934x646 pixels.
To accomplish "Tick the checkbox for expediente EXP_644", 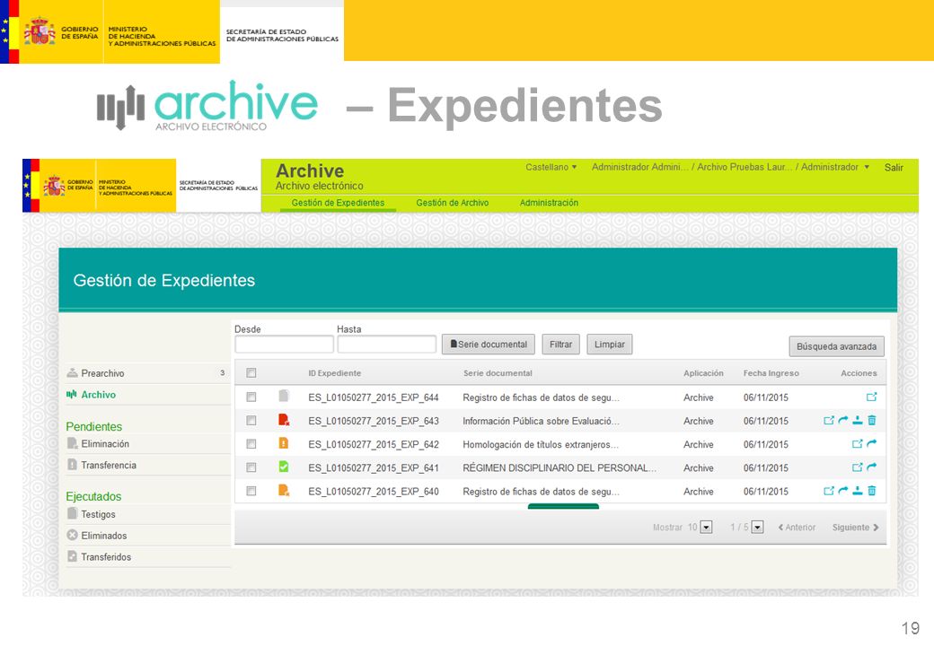I will point(251,397).
